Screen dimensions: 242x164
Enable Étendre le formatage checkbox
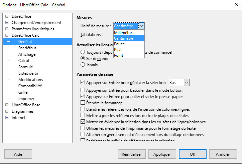pyautogui.click(x=83, y=103)
